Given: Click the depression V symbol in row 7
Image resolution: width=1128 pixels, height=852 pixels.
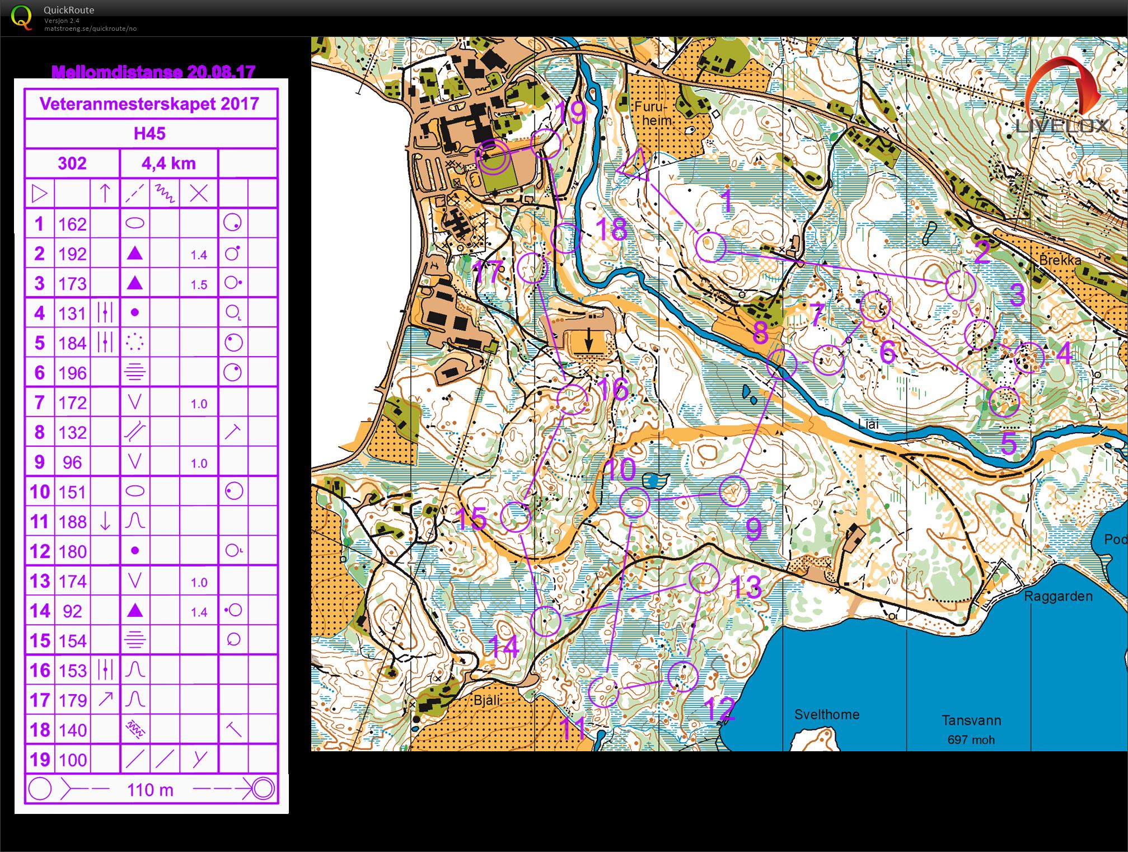Looking at the screenshot, I should [x=134, y=402].
